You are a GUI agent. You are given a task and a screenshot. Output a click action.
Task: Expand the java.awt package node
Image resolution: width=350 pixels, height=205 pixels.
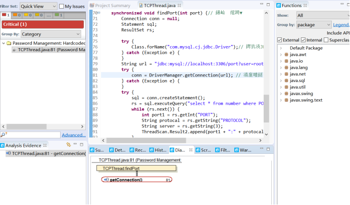[281, 54]
